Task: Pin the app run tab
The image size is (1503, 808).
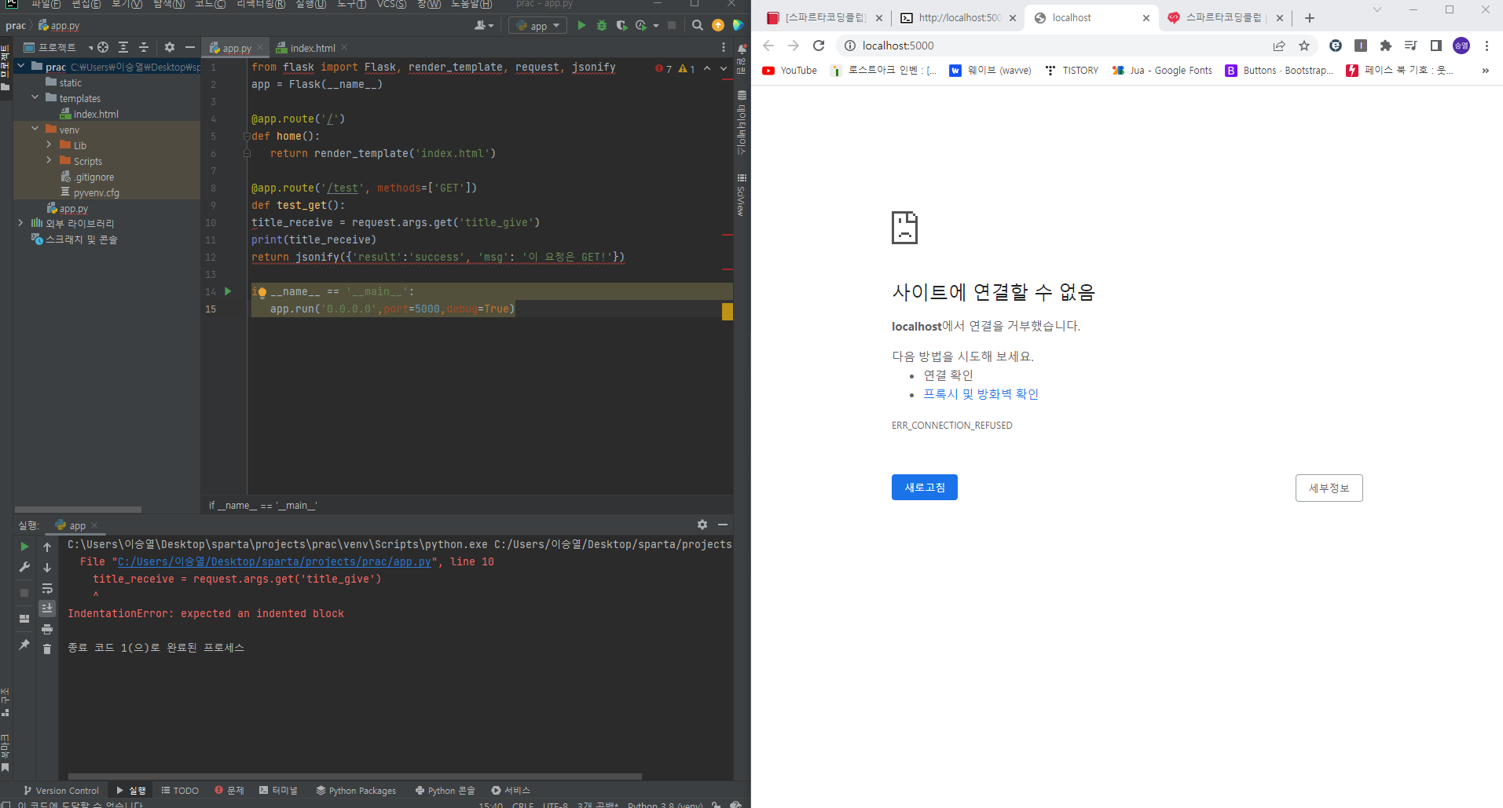Action: (24, 645)
